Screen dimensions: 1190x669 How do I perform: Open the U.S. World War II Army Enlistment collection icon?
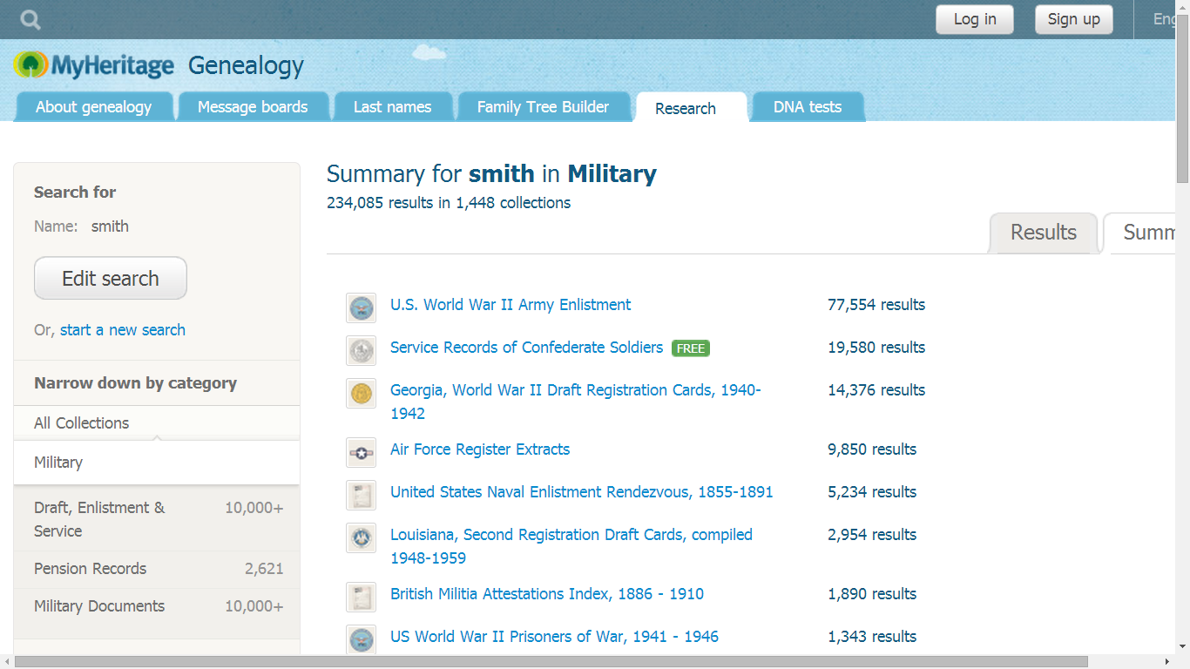click(362, 307)
